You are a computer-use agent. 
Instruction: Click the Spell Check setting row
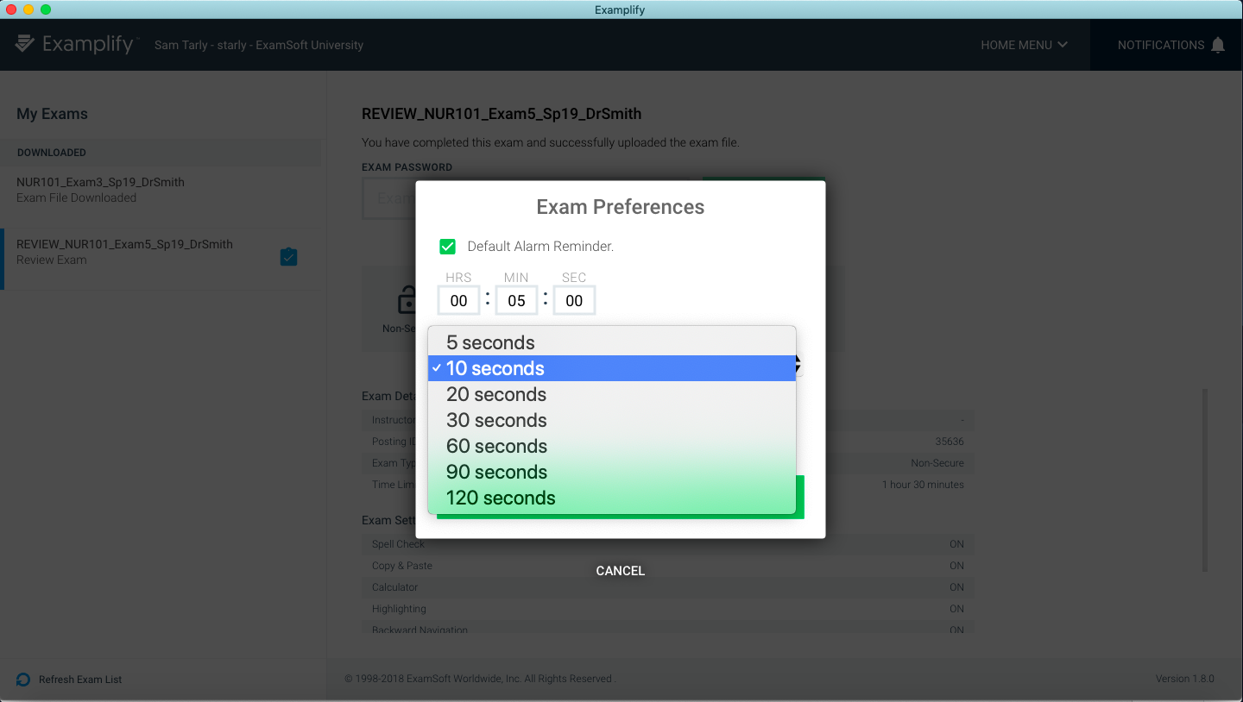pos(668,544)
